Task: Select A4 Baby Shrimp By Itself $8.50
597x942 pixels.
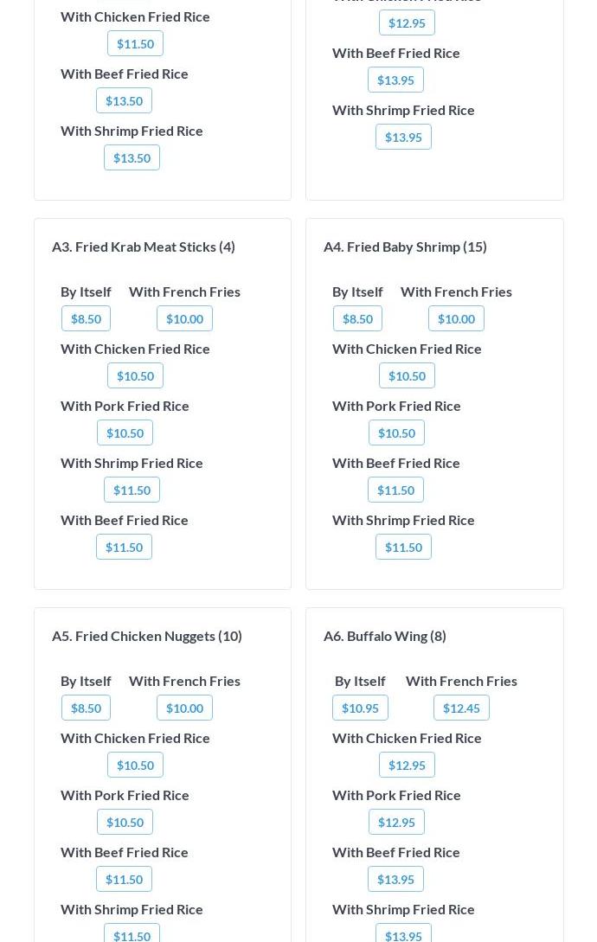Action: tap(357, 318)
